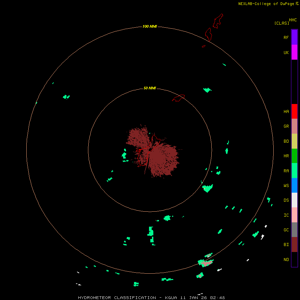Click the UK legend label
This screenshot has height=300, width=300.
coord(286,52)
